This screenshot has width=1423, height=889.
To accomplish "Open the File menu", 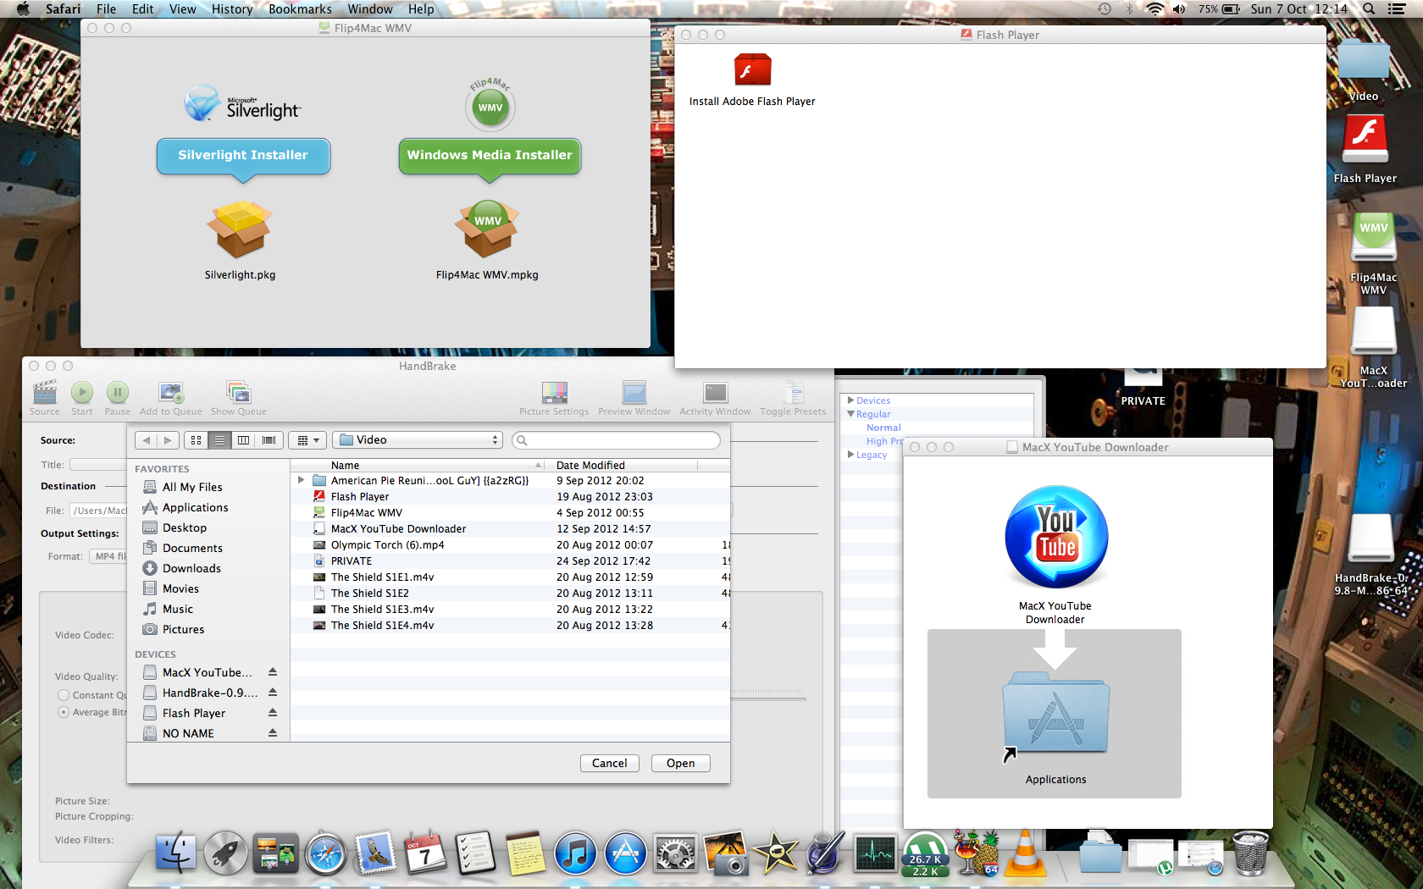I will [106, 9].
